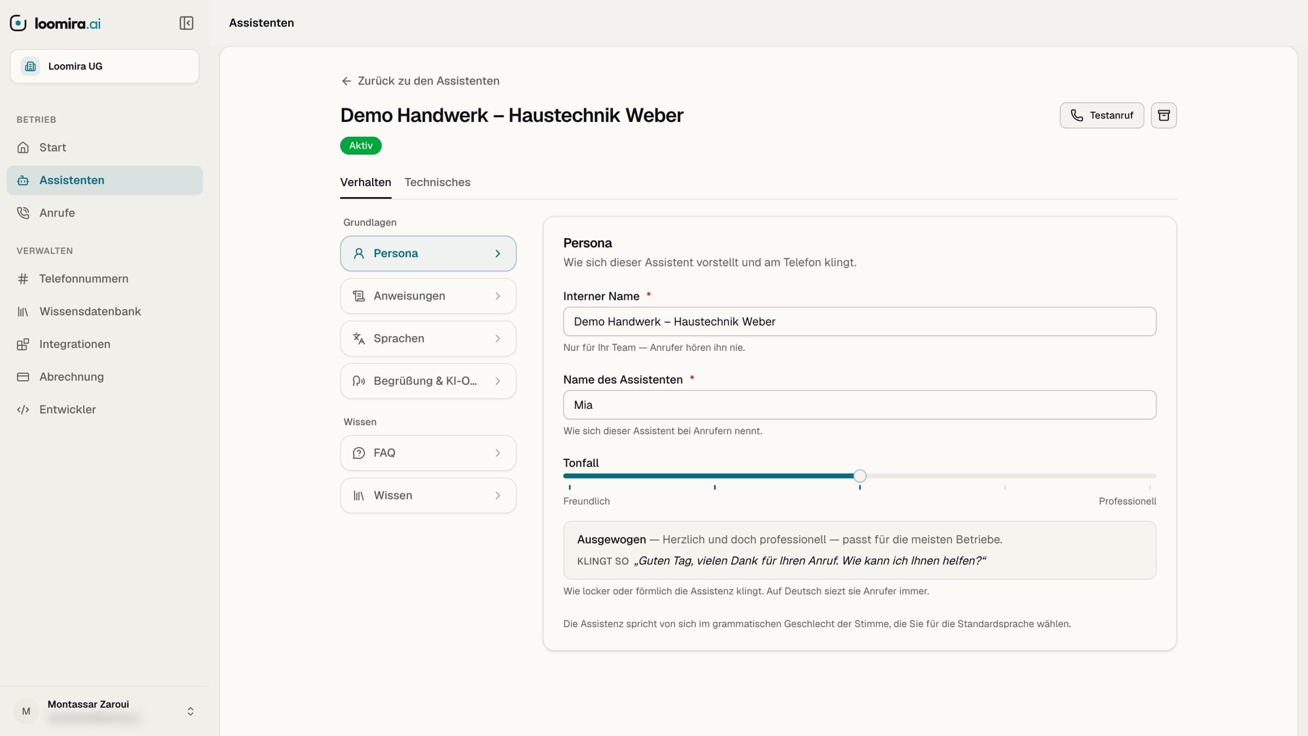Open Anrufe in the sidebar
The height and width of the screenshot is (736, 1308).
[x=105, y=213]
